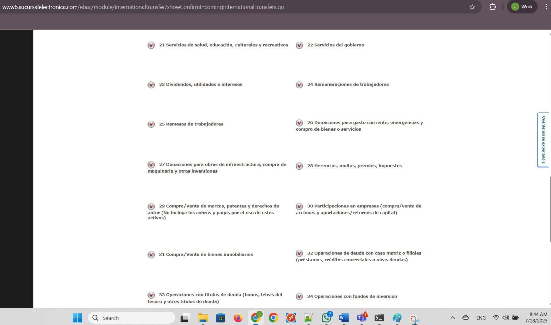This screenshot has height=325, width=551.
Task: Open Wi-Fi network tray icon
Action: tap(496, 318)
